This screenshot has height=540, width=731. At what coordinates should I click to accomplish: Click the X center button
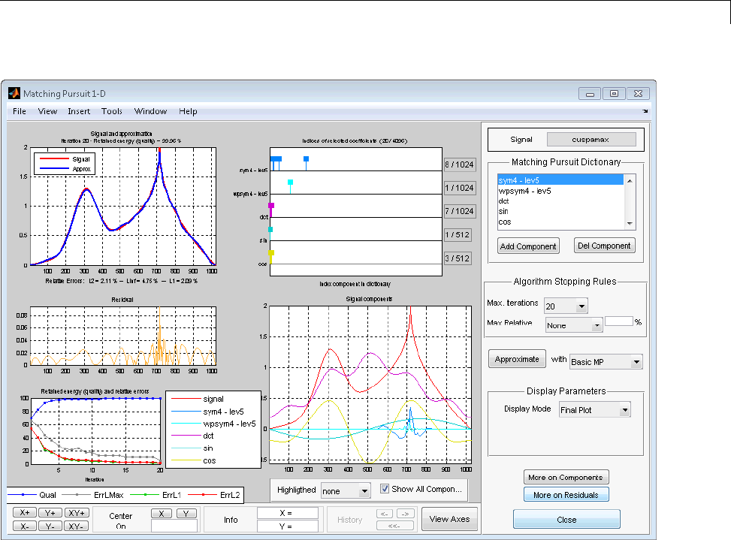point(161,513)
